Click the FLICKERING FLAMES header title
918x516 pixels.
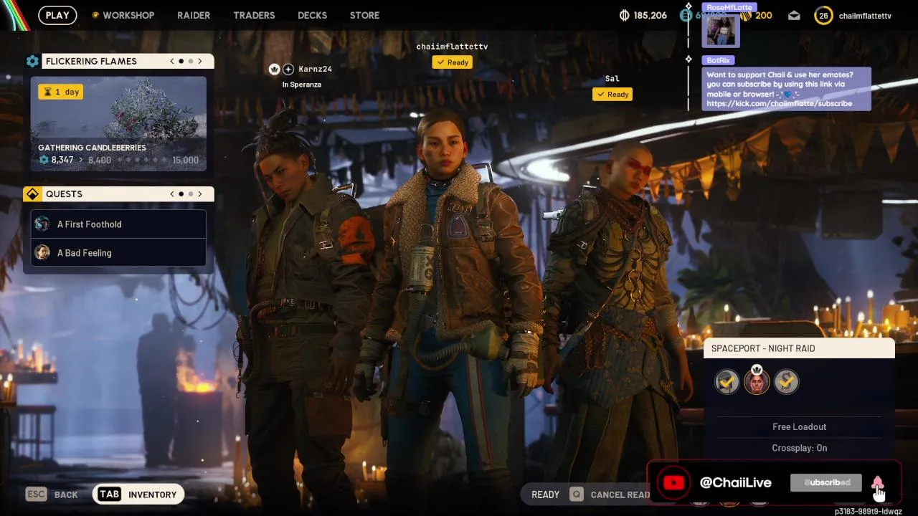91,62
